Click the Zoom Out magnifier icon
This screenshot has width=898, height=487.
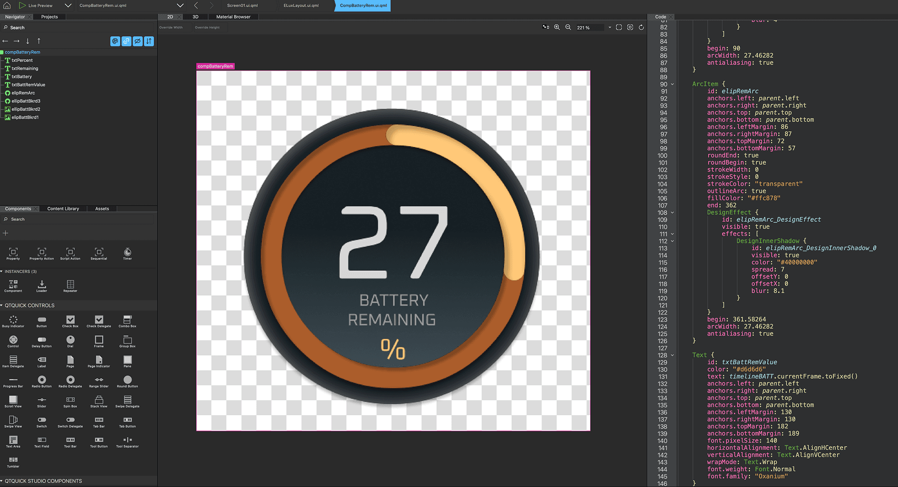click(x=568, y=27)
